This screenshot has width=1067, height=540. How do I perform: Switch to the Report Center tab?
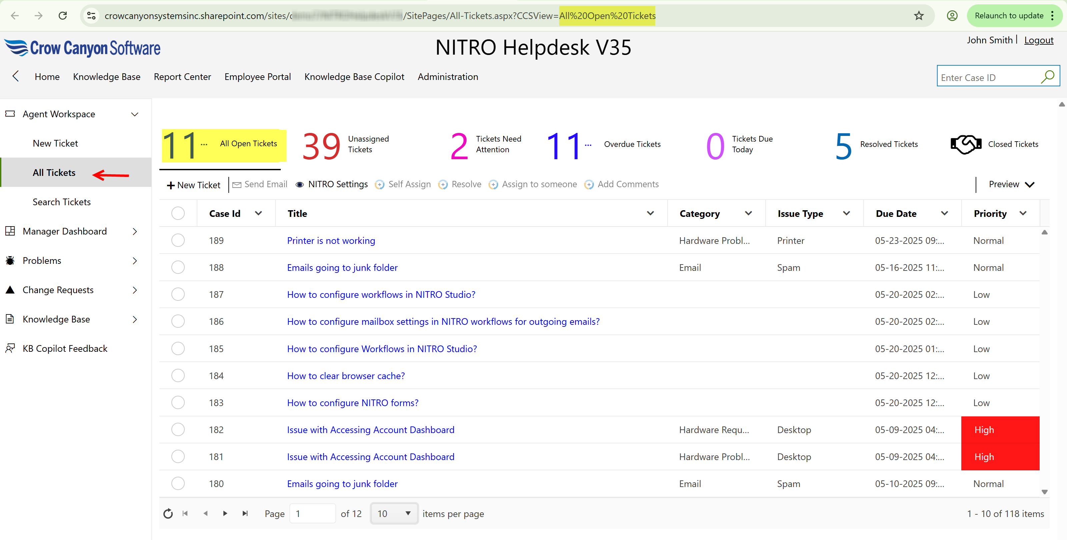[x=182, y=77]
